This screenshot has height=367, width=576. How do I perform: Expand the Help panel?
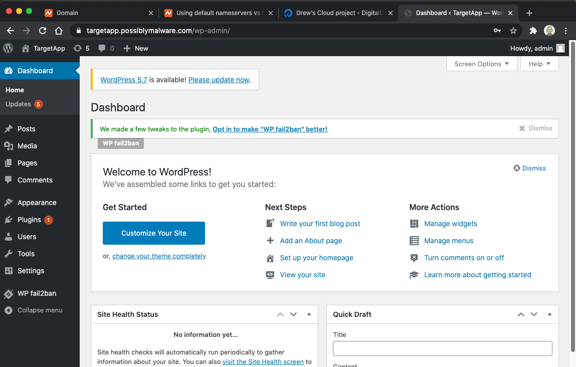[539, 64]
